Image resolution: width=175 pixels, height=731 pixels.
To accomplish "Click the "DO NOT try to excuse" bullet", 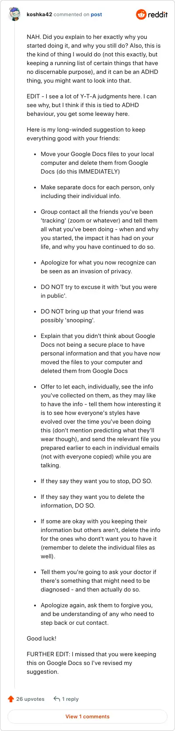I will coord(98,291).
